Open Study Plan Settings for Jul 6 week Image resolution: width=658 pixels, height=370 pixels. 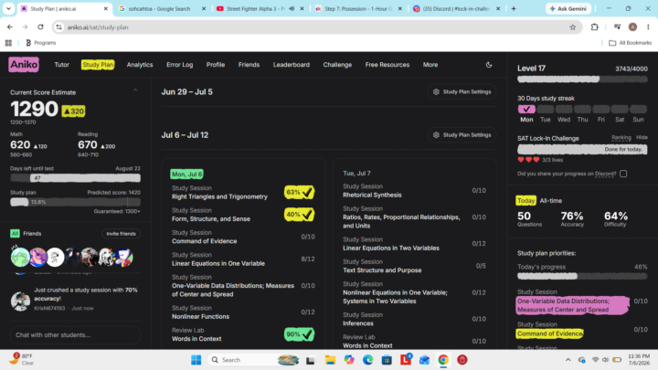point(462,135)
